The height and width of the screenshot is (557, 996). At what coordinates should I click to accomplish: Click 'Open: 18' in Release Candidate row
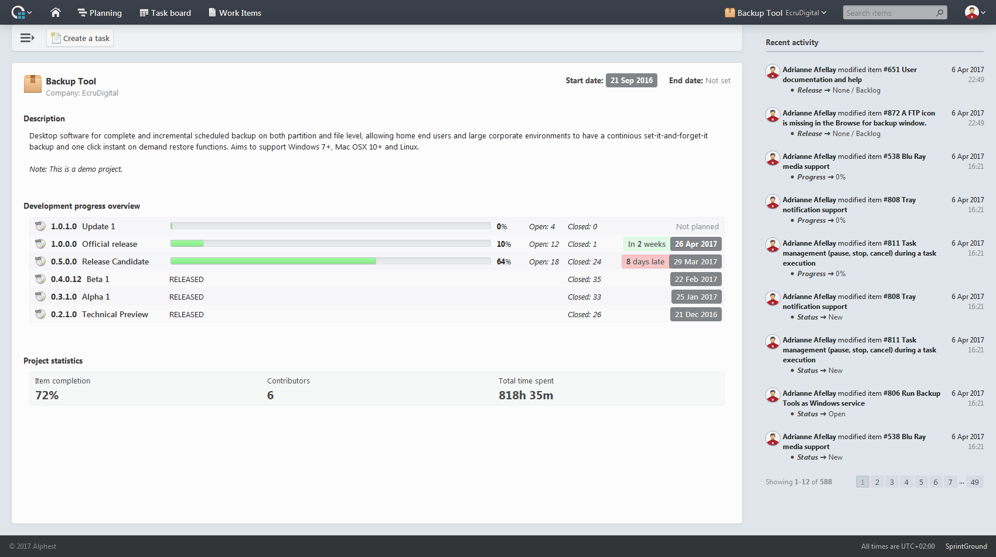[x=544, y=261]
